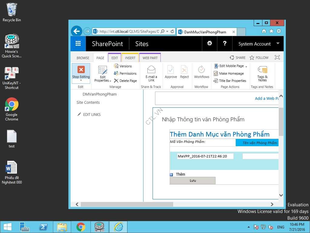Click the Mã Văn Phòng Phẩm text field

[x=205, y=156]
